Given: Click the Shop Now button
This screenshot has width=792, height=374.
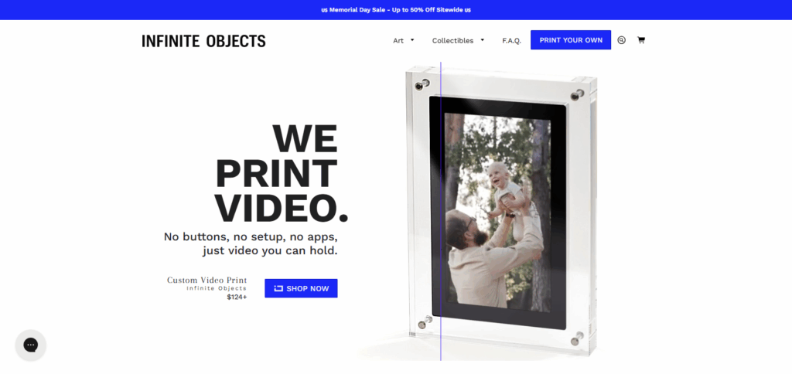Looking at the screenshot, I should point(301,288).
